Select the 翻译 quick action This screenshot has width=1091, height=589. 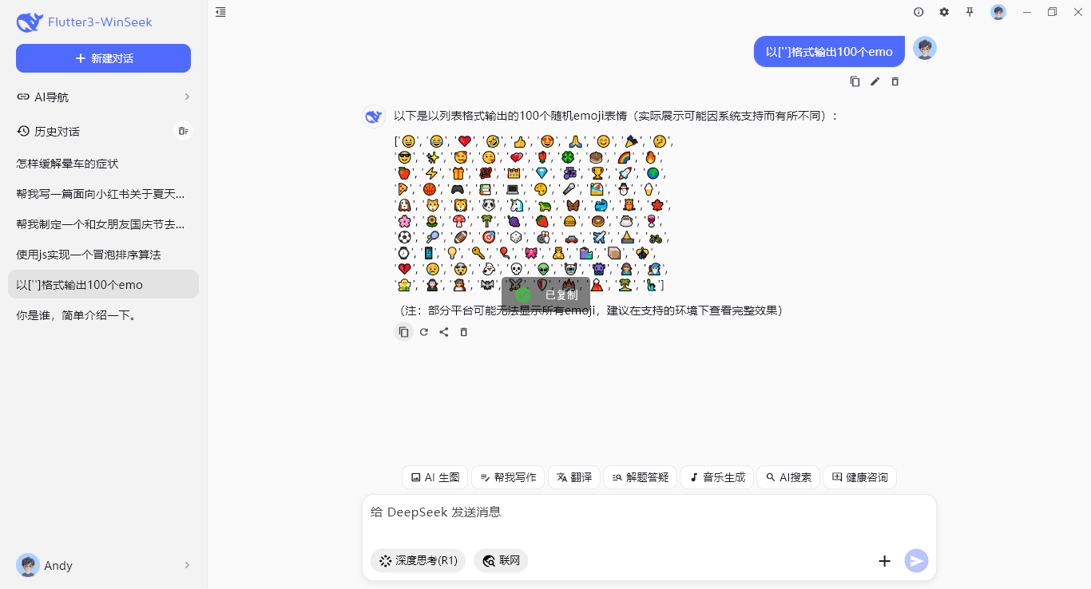click(x=573, y=476)
